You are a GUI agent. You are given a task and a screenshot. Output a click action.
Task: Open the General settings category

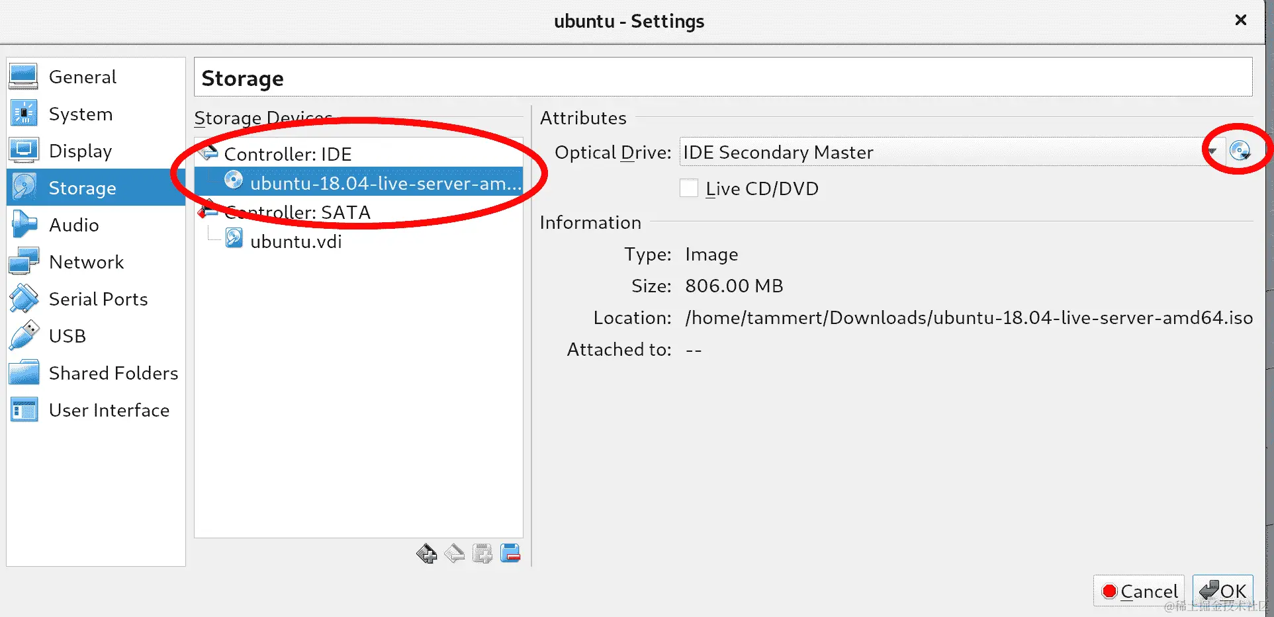[x=96, y=77]
